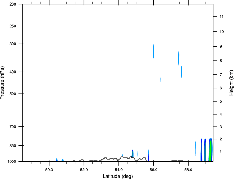Click the 5 km height label
Viewport: 234px width, 179px height.
pyautogui.click(x=221, y=102)
